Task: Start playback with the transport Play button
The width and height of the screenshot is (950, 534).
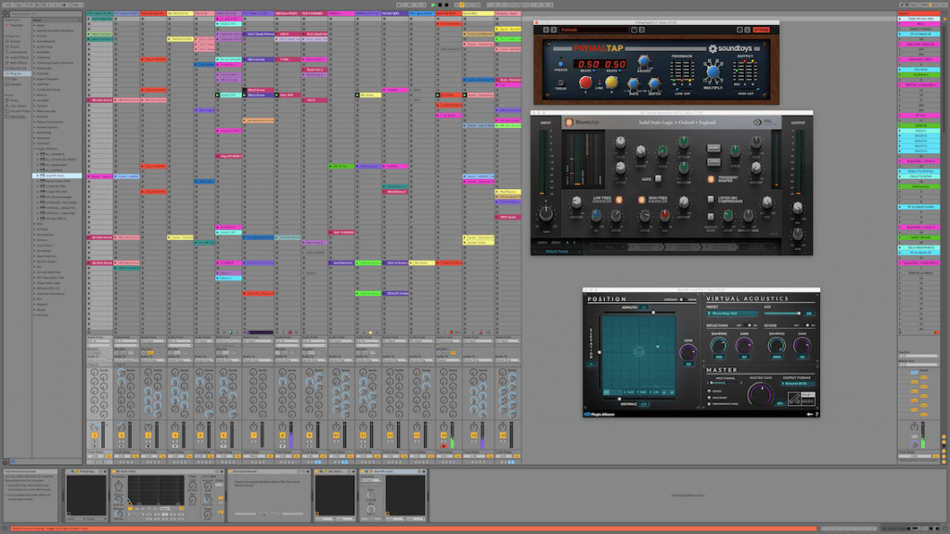Action: 433,5
